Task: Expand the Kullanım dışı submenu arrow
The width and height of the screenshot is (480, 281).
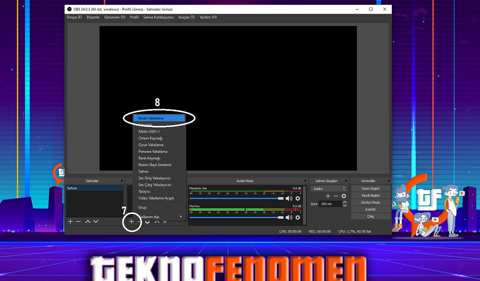Action: (x=181, y=216)
